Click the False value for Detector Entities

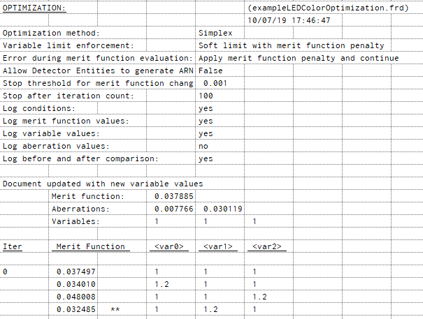[211, 71]
